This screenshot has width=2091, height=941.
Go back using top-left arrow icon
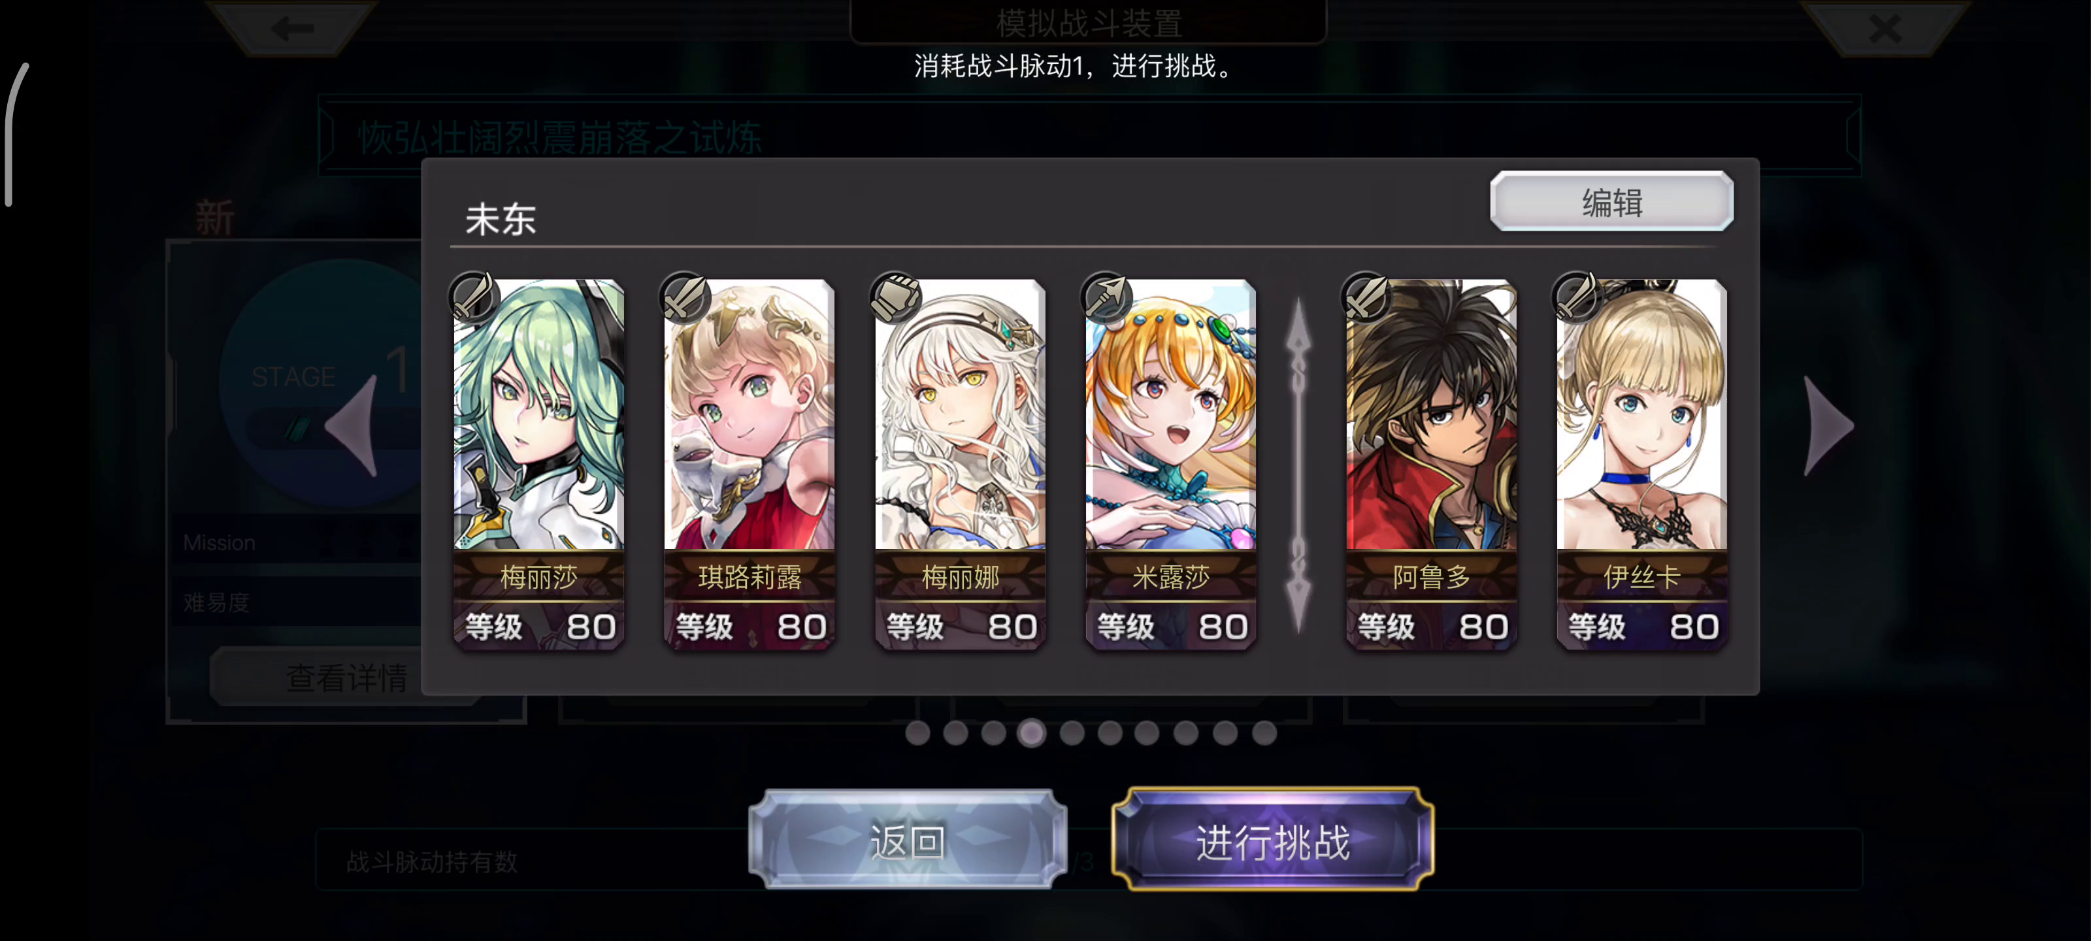(293, 28)
